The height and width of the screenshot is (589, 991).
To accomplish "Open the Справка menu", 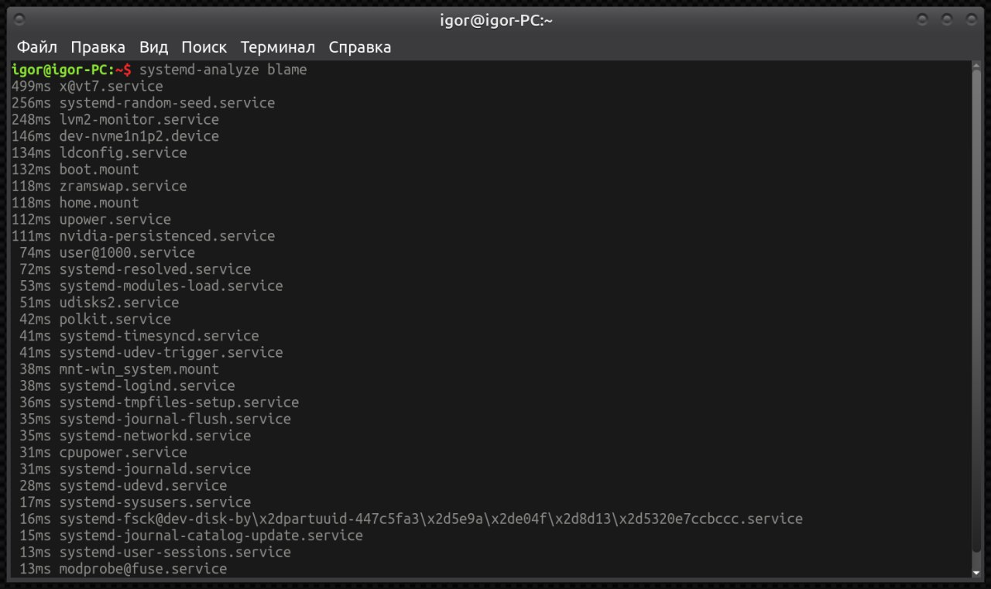I will (x=360, y=47).
